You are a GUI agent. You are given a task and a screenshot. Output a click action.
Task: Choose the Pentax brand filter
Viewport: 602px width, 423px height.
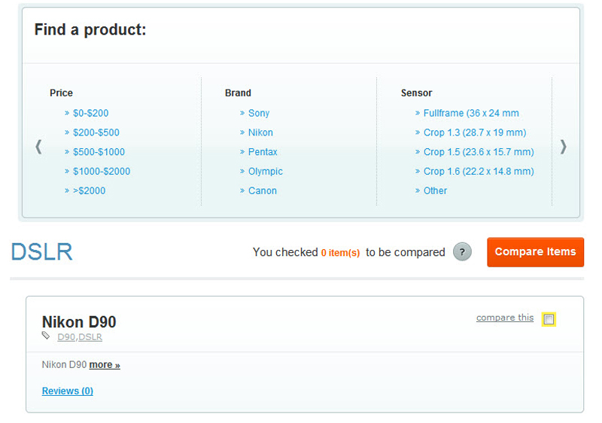pyautogui.click(x=263, y=152)
